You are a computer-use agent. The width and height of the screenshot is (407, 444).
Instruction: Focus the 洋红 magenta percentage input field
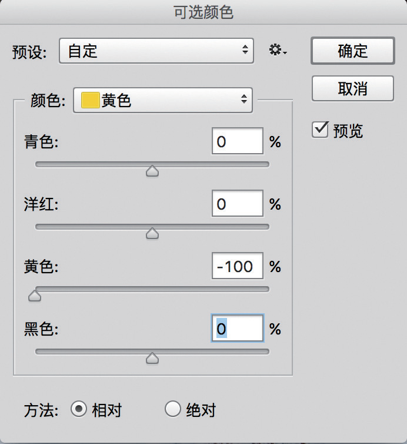click(x=237, y=204)
